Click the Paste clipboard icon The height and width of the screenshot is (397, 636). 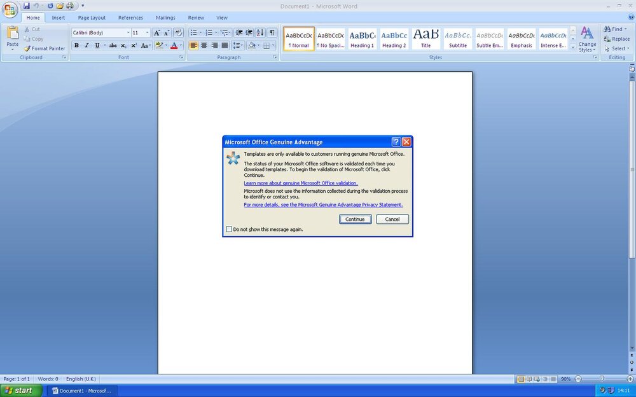pos(13,33)
